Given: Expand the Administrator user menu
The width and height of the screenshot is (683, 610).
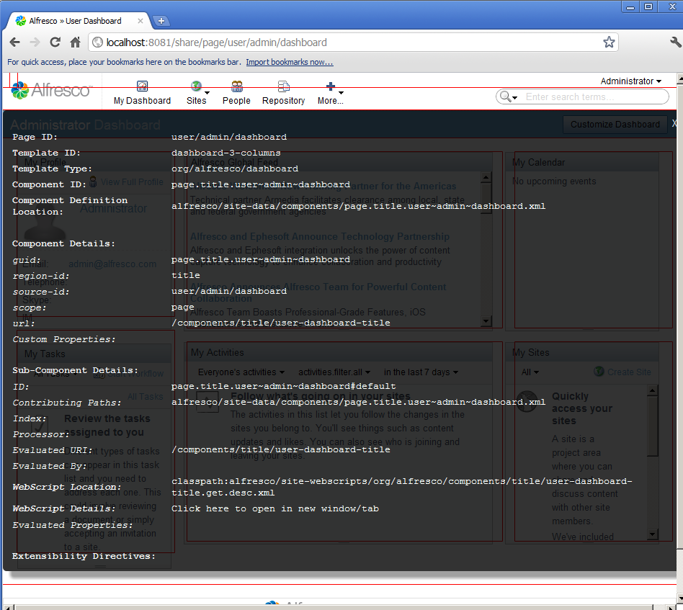Looking at the screenshot, I should pyautogui.click(x=631, y=81).
